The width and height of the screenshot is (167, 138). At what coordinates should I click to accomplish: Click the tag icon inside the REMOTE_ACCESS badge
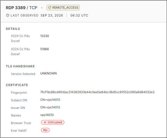50,7
